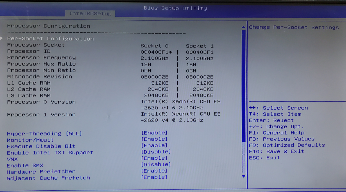Change Hardware Prefetcher [Enable] value
This screenshot has width=346, height=192.
pos(154,171)
